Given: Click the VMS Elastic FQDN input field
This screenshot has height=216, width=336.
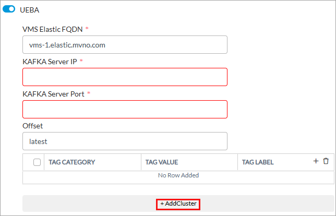Looking at the screenshot, I should point(125,45).
